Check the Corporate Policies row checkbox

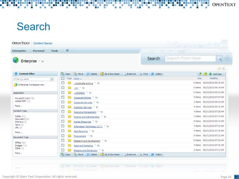coord(63,97)
